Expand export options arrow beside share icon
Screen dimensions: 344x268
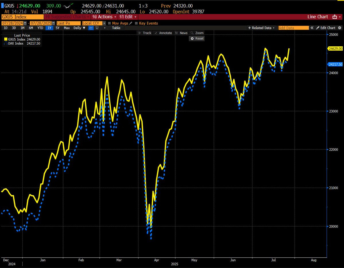tap(340, 17)
